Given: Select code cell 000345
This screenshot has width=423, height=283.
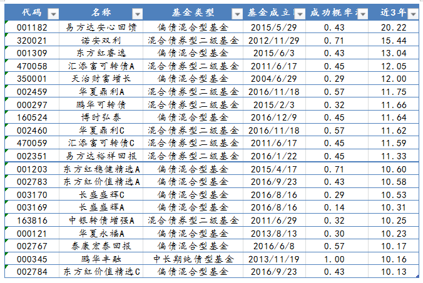Looking at the screenshot, I should click(32, 259).
